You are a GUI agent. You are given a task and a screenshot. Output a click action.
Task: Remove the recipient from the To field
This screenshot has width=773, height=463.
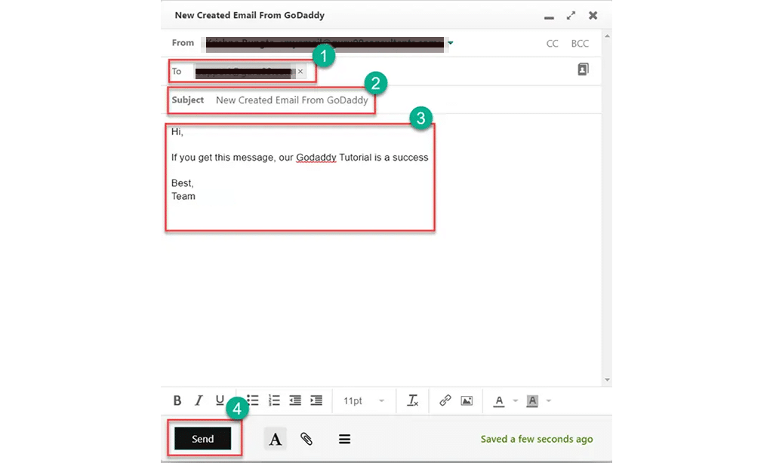click(x=300, y=72)
